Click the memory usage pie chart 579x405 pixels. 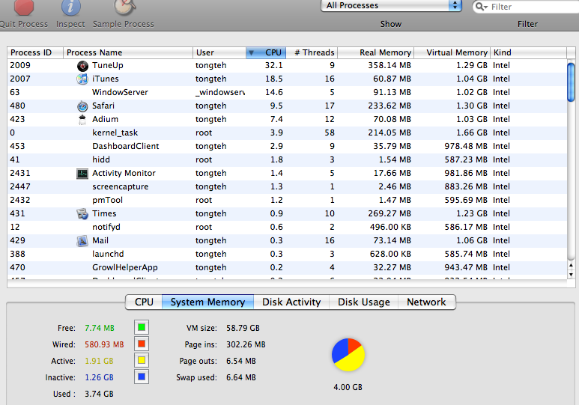[348, 355]
